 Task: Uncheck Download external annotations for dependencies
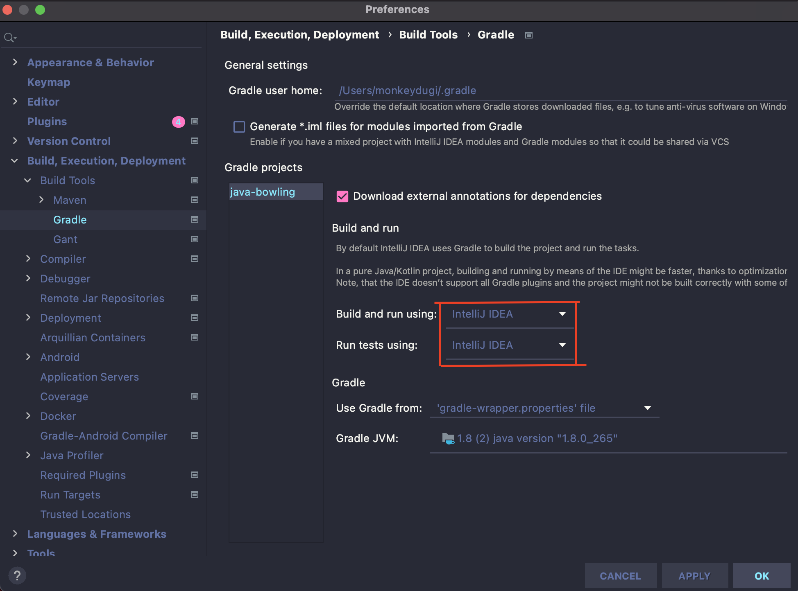pyautogui.click(x=342, y=196)
